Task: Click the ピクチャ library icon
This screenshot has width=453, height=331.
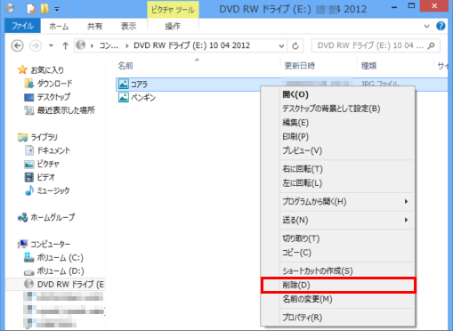Action: tap(29, 164)
